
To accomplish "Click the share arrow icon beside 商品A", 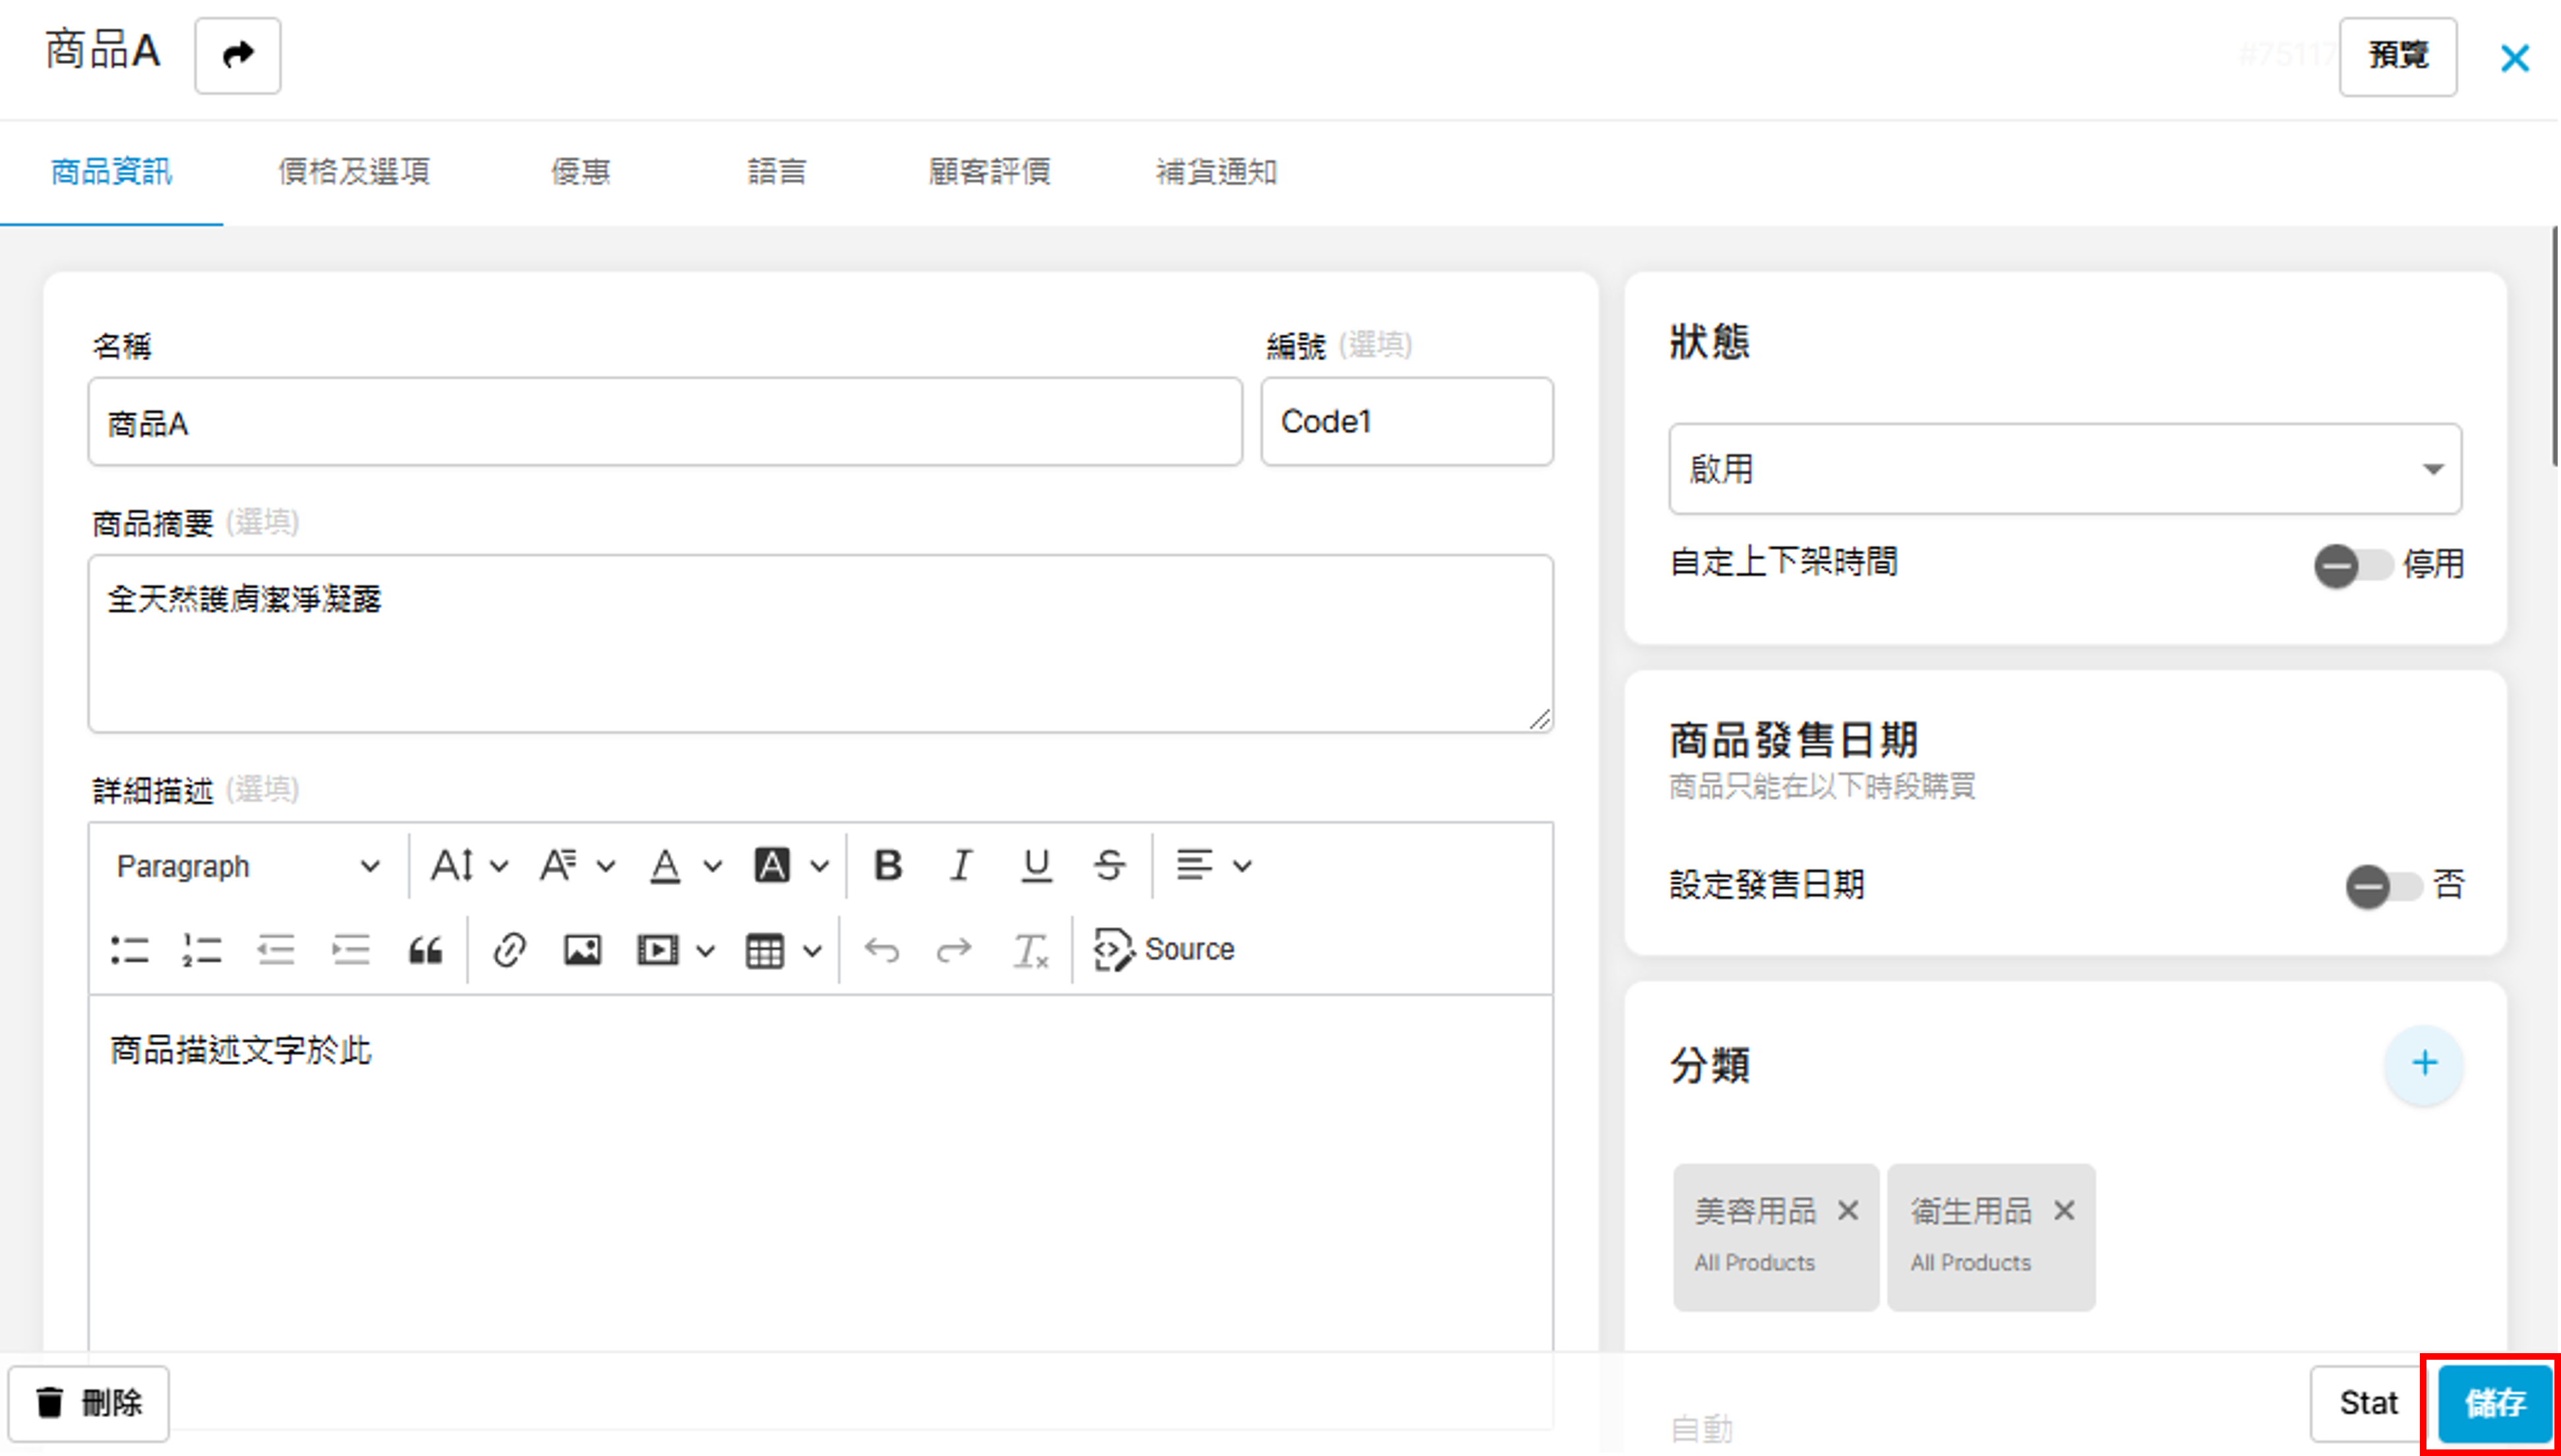I will 238,55.
